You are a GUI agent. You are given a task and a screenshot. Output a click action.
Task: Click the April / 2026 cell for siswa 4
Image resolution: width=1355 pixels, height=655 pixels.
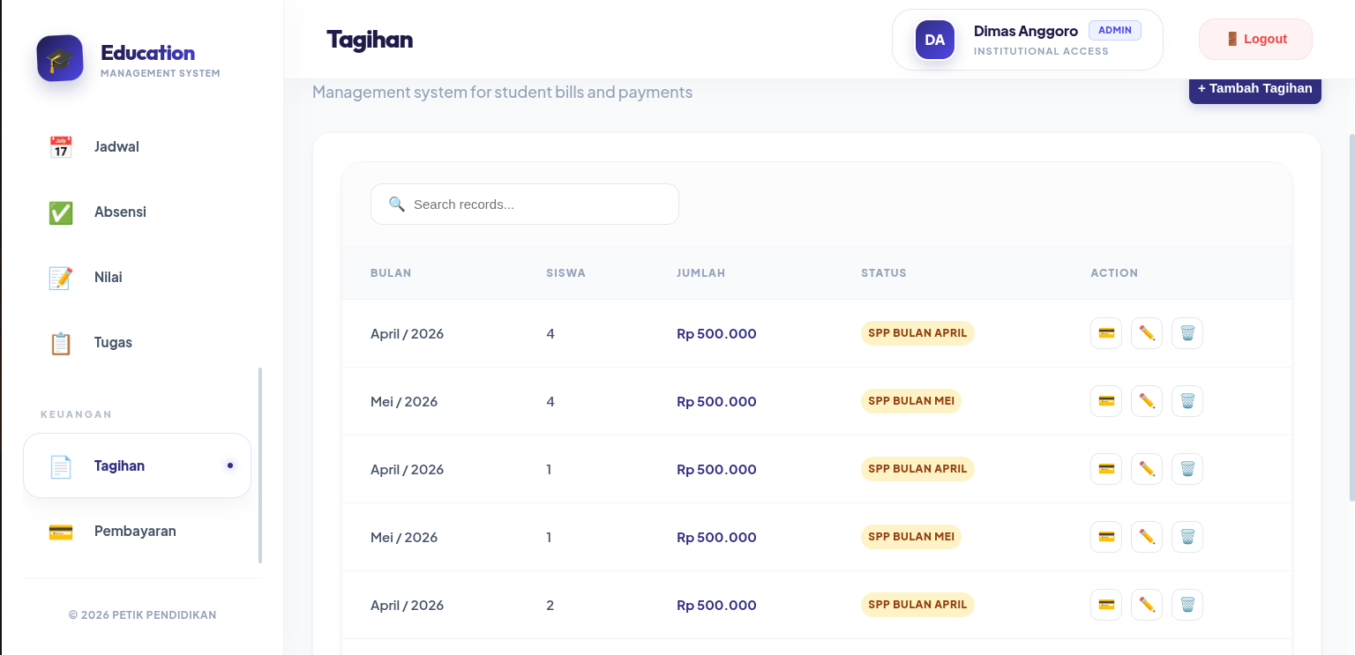click(407, 334)
